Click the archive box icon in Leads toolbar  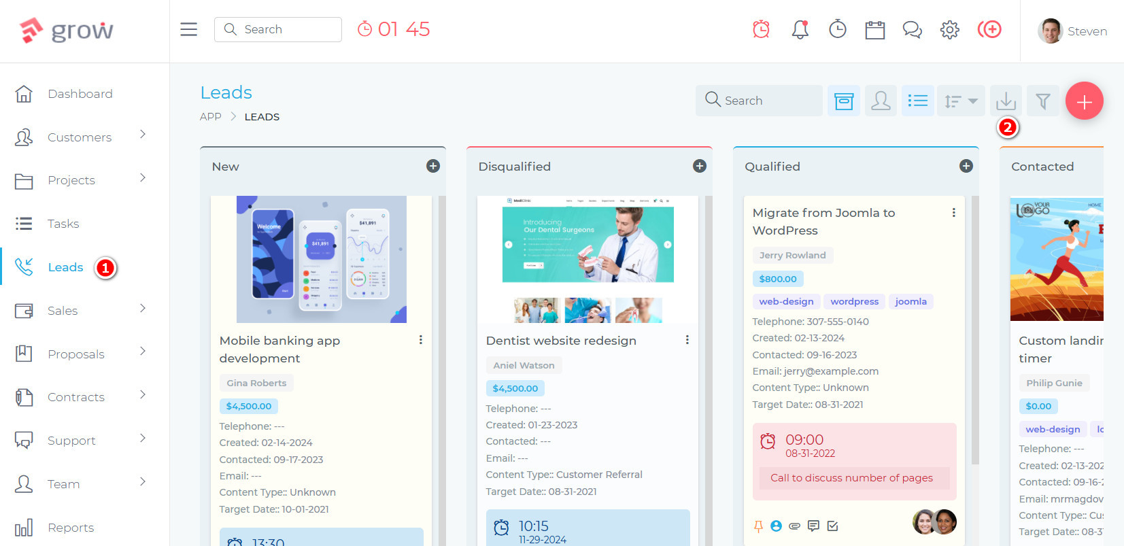(x=844, y=101)
